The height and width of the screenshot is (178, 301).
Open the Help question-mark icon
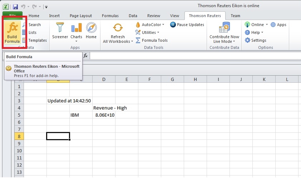tap(247, 32)
